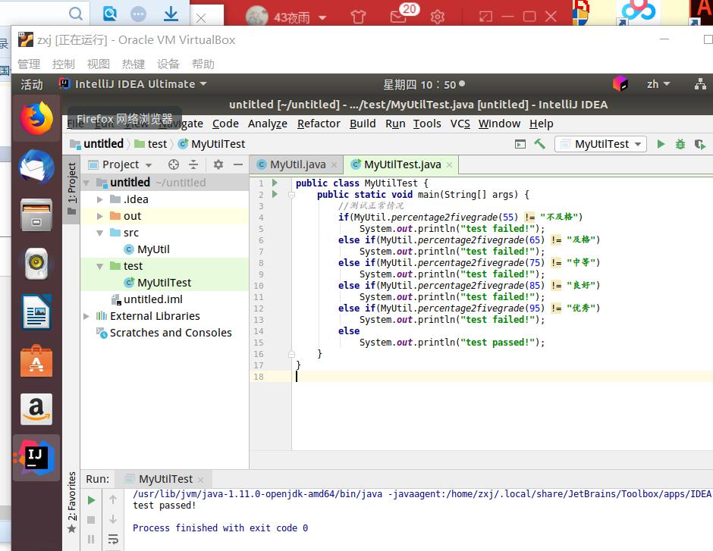Viewport: 713px width, 551px height.
Task: Close the MyUtil.java editor tab
Action: click(334, 165)
